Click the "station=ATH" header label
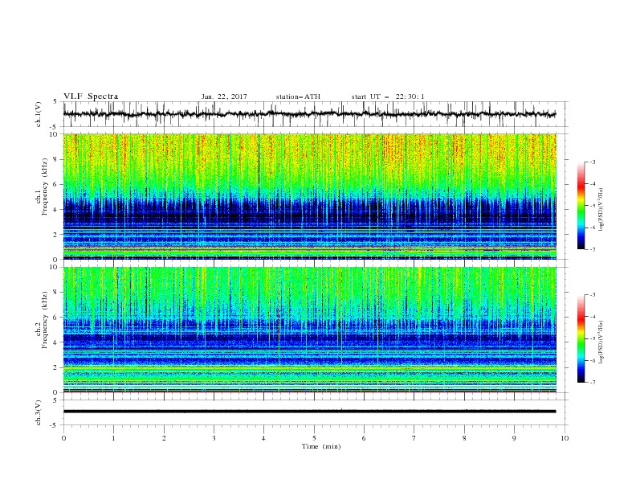 point(298,96)
